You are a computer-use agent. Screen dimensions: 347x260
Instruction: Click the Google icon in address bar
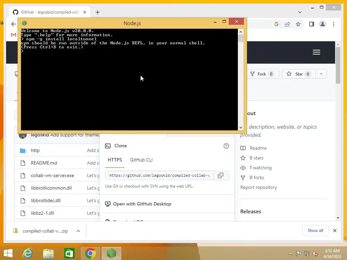coord(277,24)
